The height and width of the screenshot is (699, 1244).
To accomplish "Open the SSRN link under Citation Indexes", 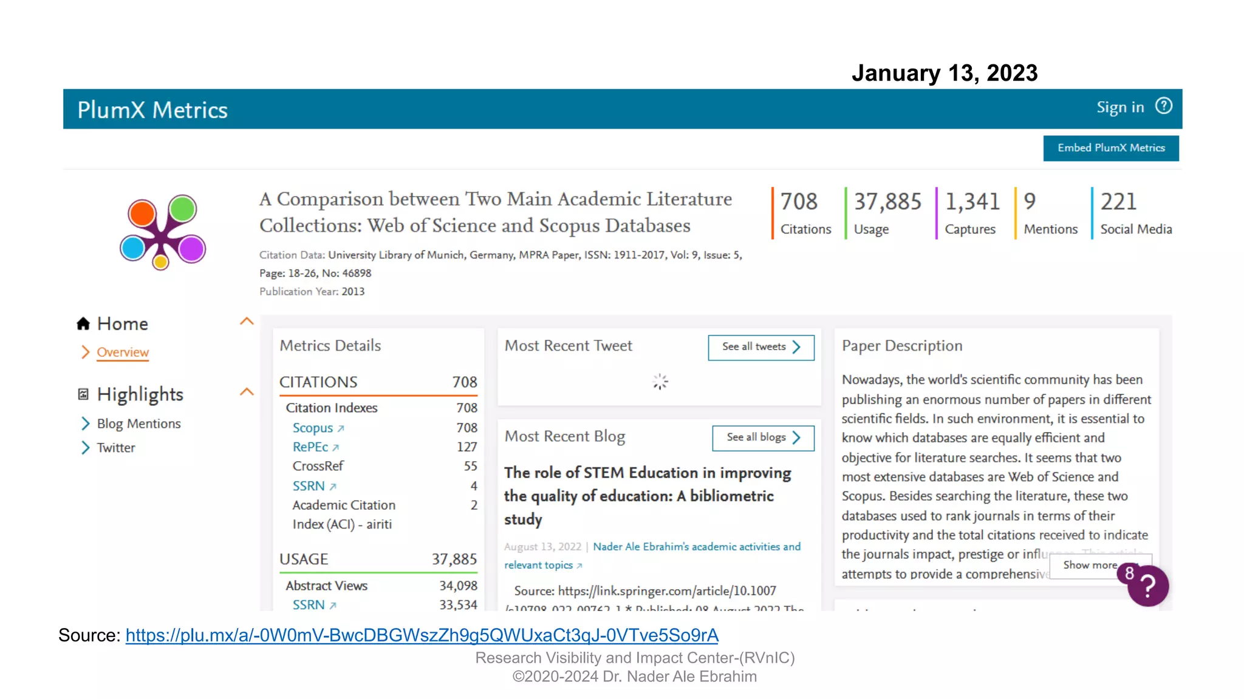I will (309, 486).
